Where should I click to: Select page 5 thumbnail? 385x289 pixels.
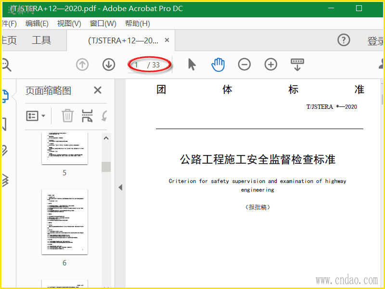pos(64,149)
